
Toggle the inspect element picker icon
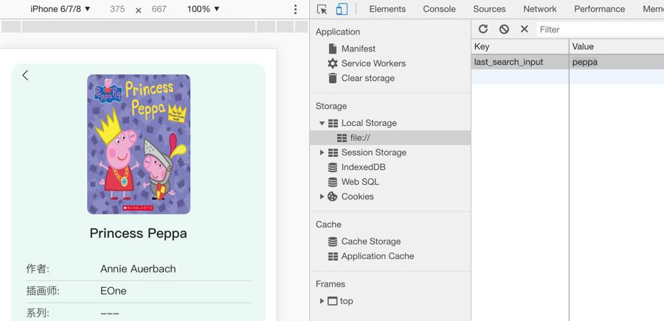point(322,10)
